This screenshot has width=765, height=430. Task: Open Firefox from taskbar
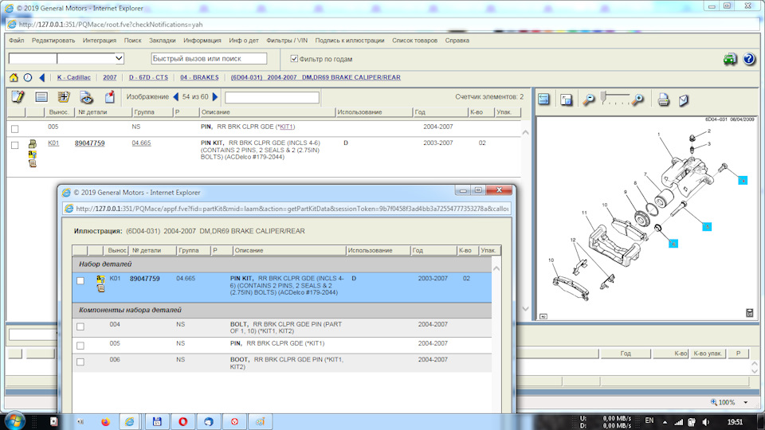tap(105, 422)
